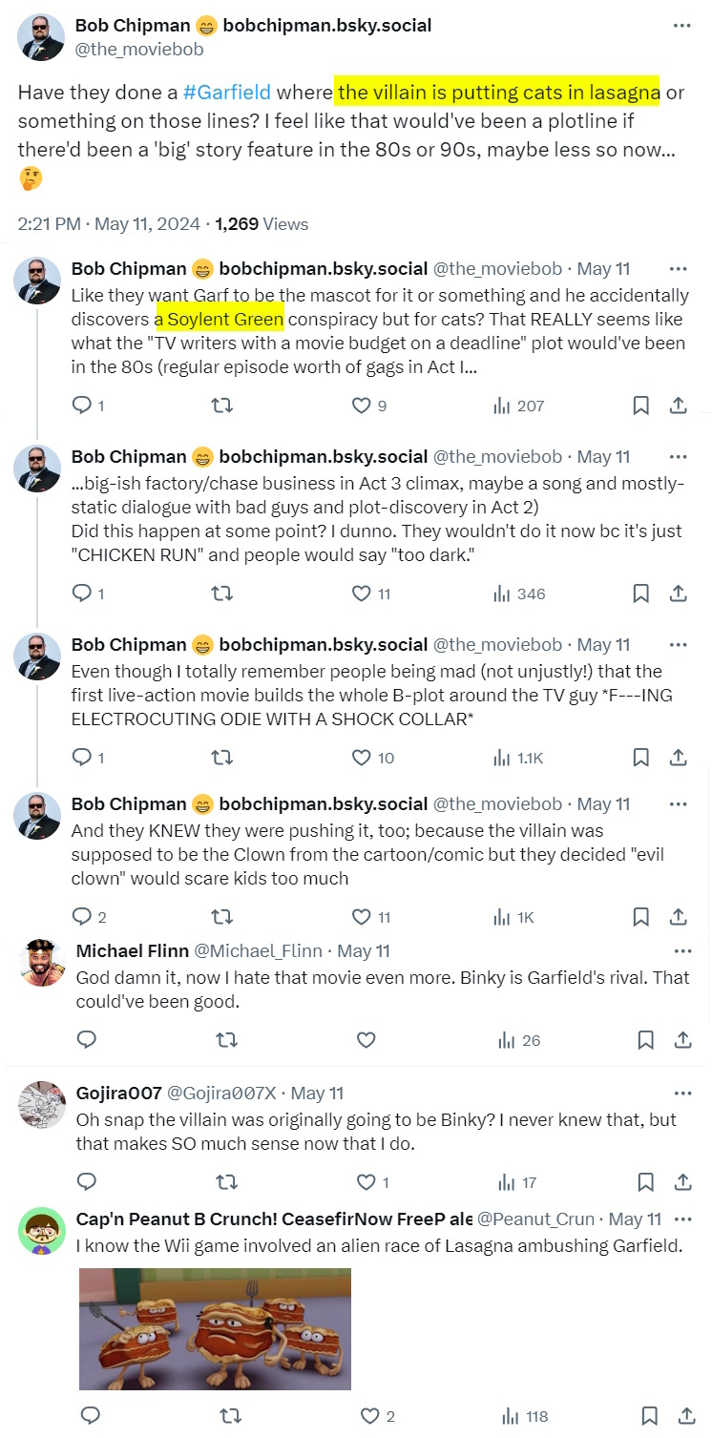712x1438 pixels.
Task: Expand options menu for Gojira007's reply
Action: [682, 1094]
